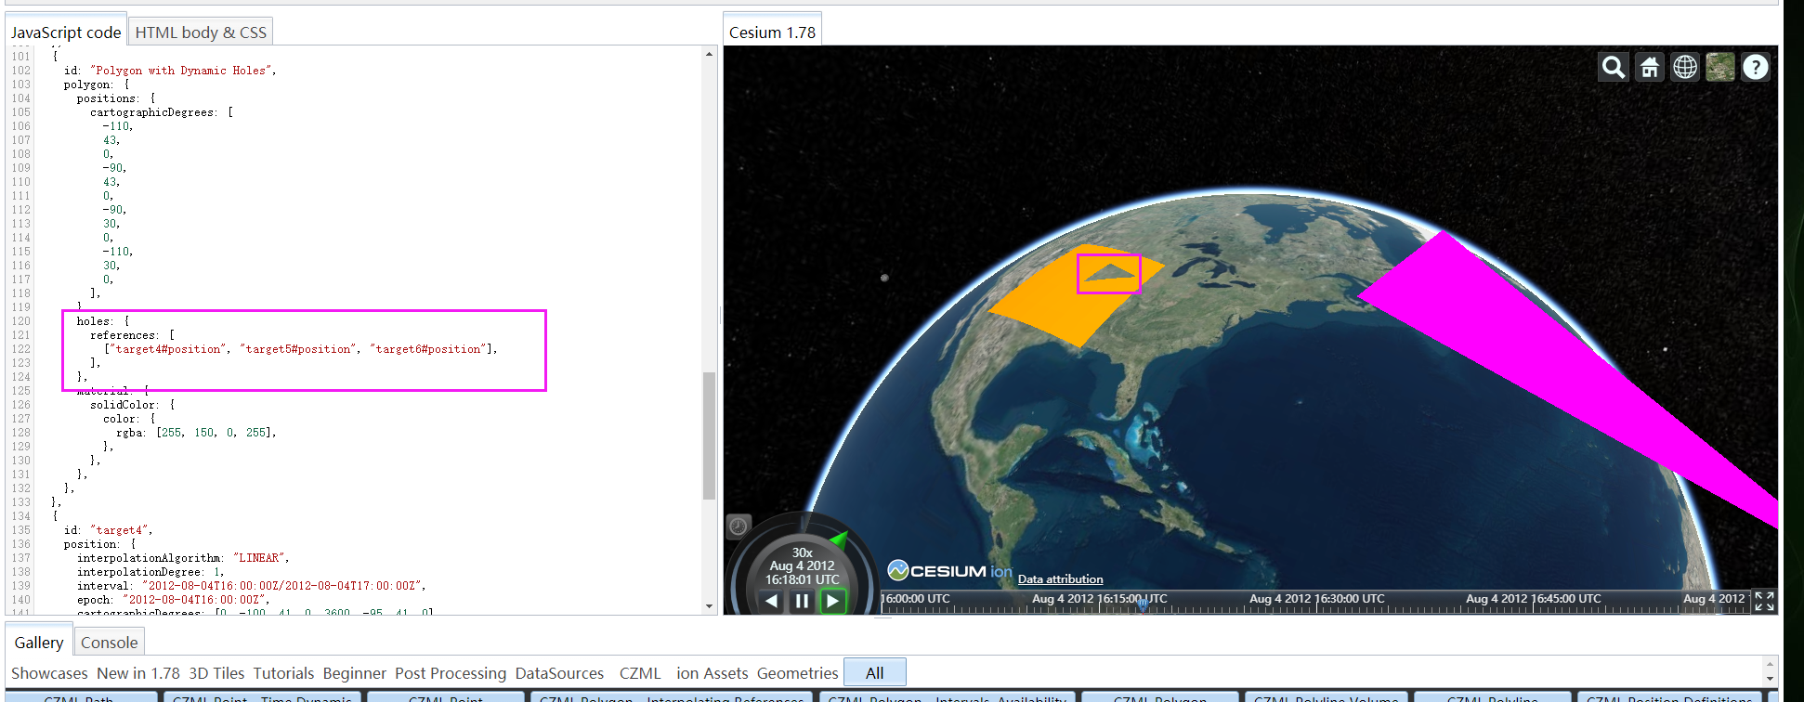Select the All gallery category
This screenshot has width=1804, height=702.
[875, 672]
